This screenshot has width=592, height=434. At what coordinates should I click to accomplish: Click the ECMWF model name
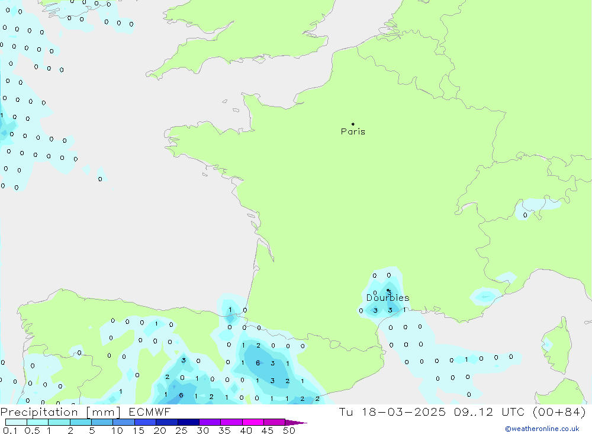click(150, 412)
